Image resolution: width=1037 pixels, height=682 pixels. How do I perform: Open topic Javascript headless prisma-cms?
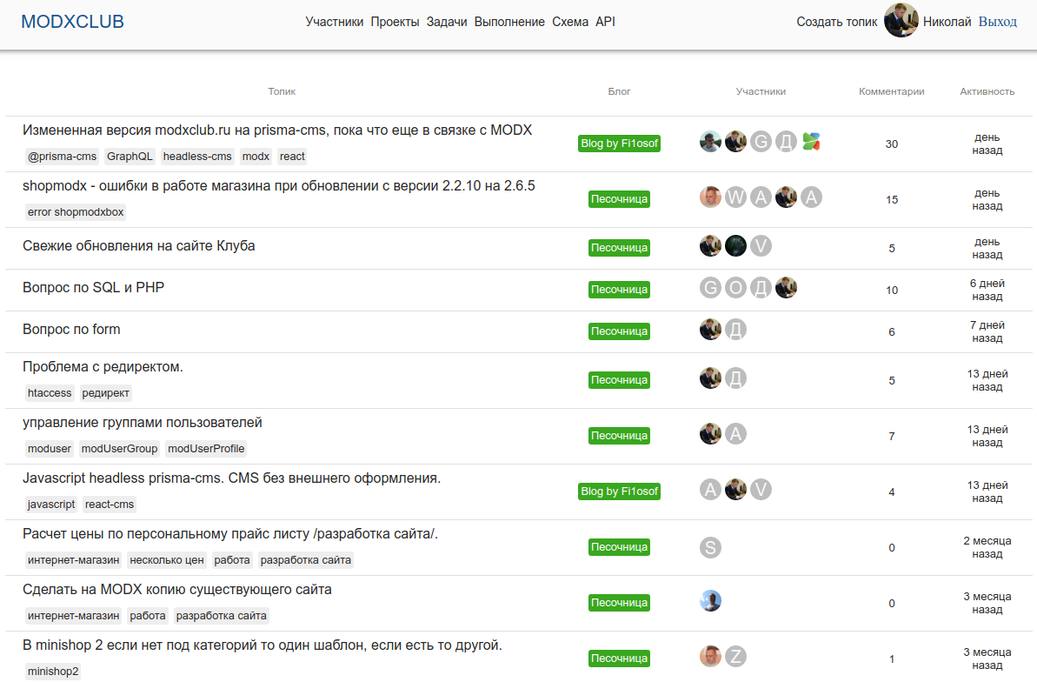pos(231,478)
